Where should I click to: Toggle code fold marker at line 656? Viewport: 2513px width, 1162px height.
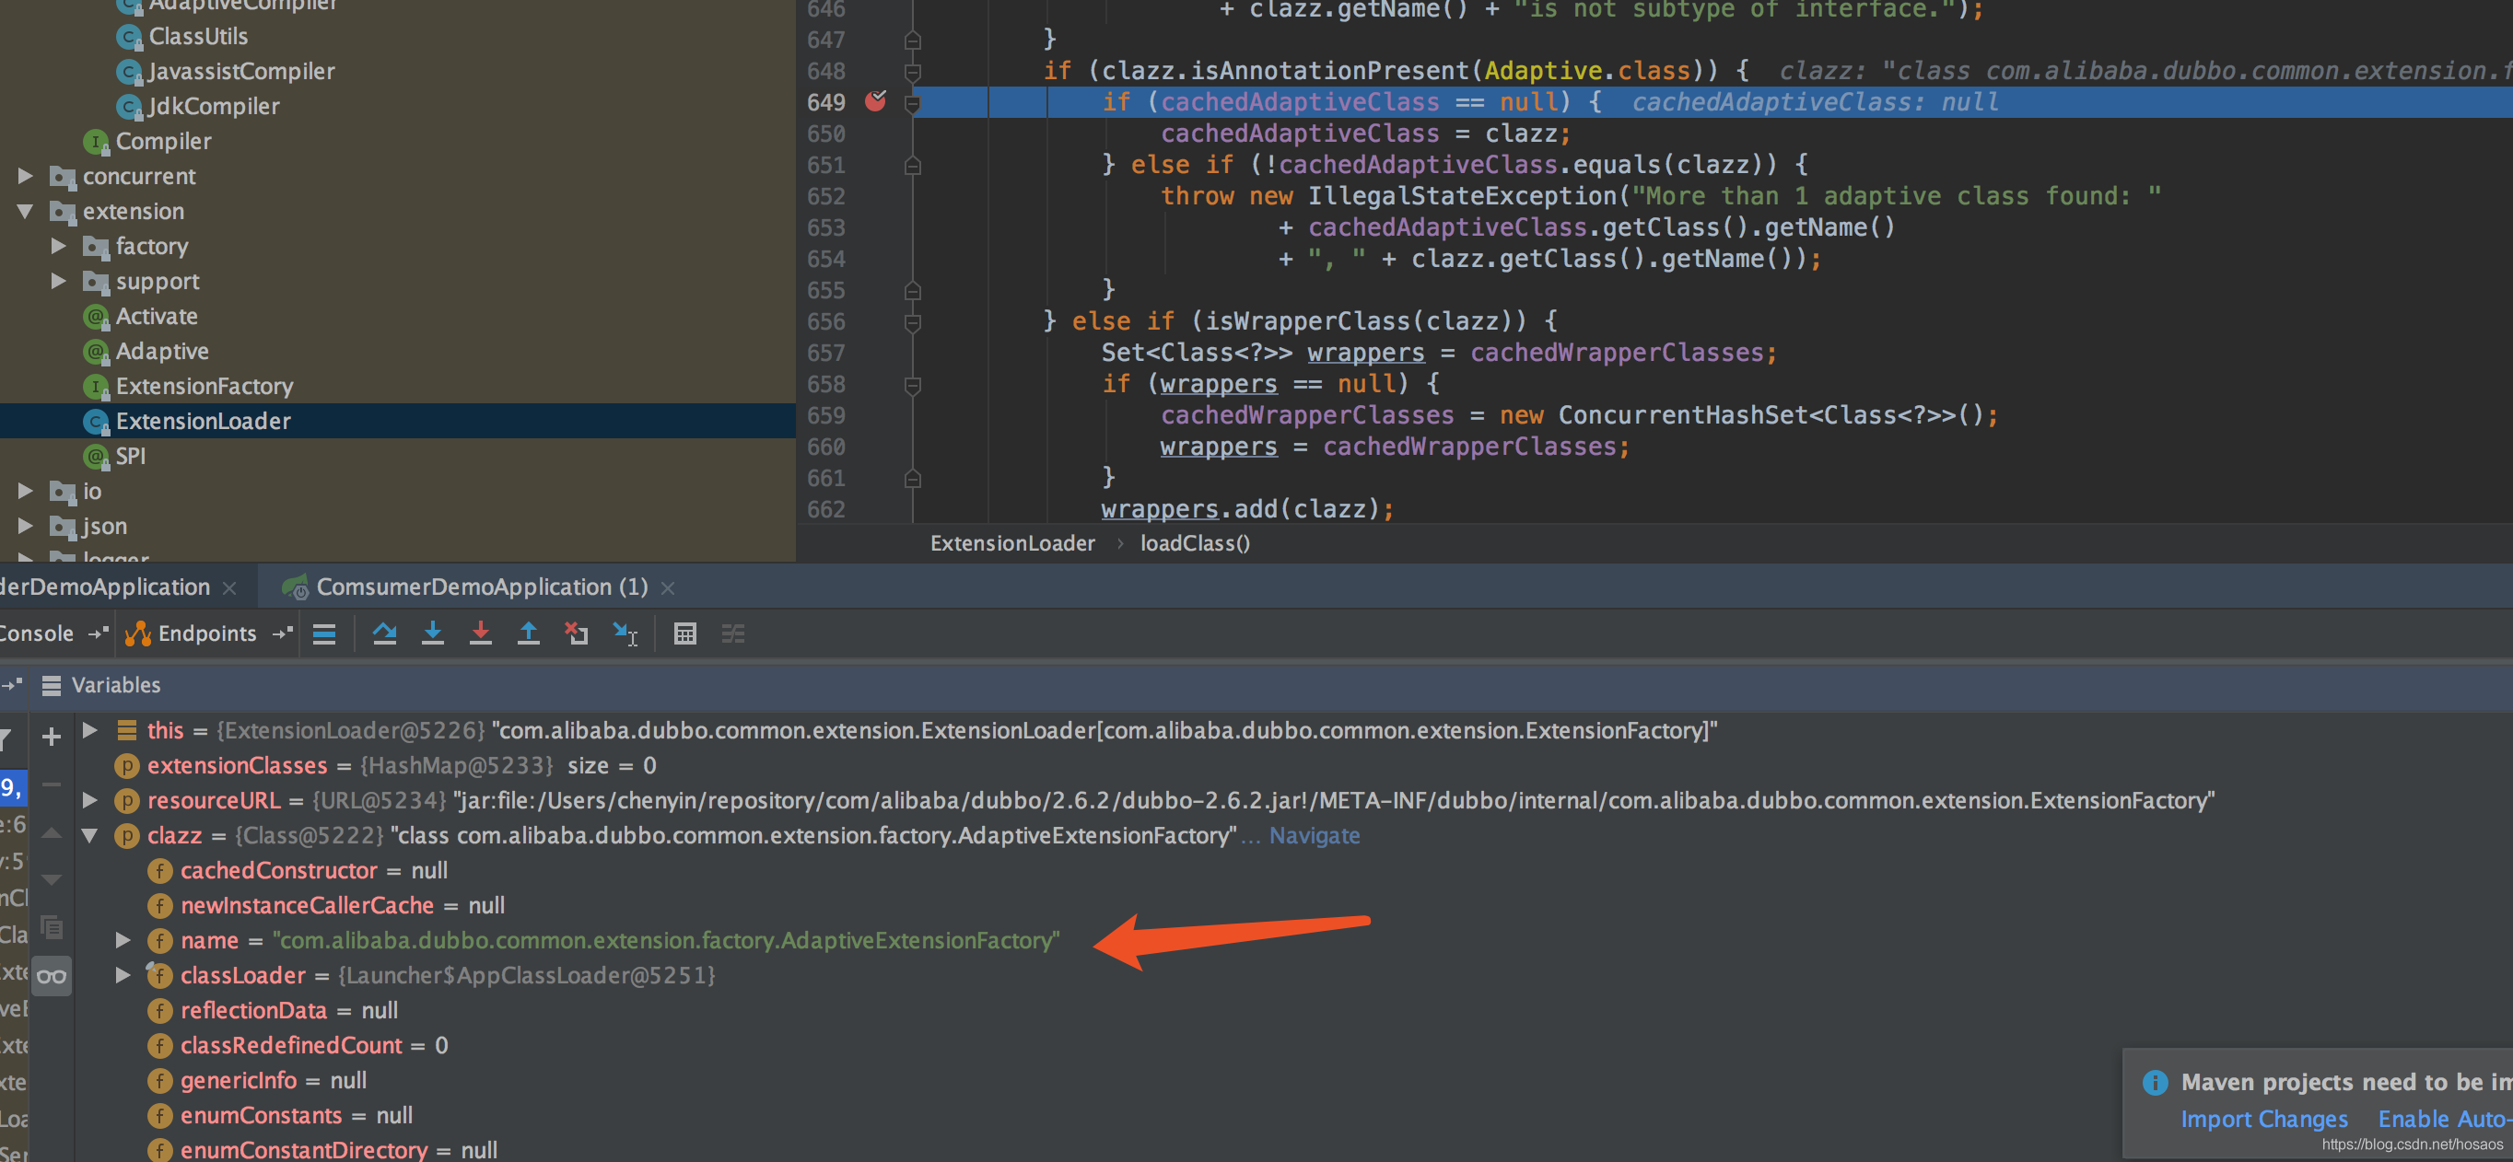click(912, 321)
